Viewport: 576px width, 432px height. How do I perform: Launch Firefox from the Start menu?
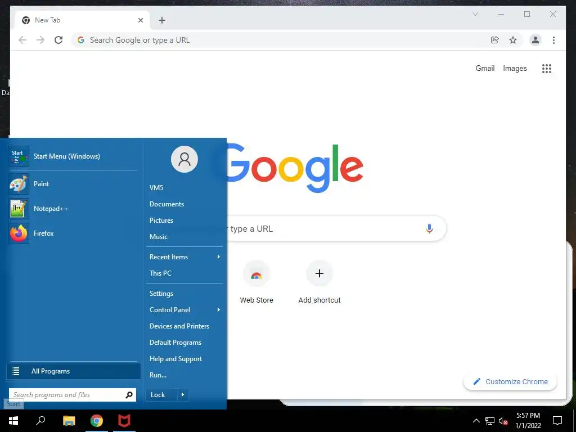click(73, 233)
